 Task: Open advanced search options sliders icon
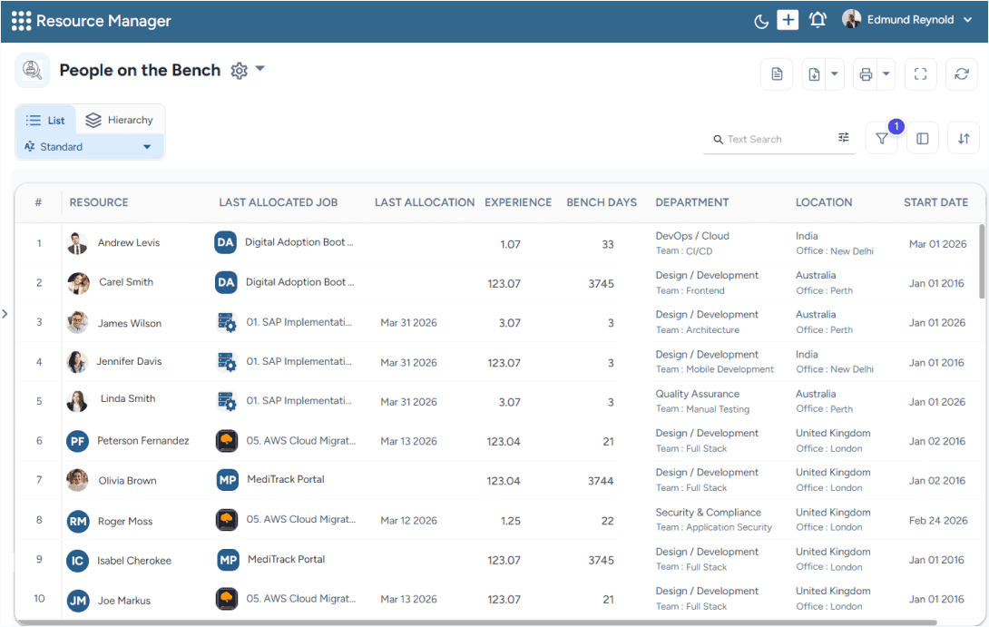click(x=843, y=138)
